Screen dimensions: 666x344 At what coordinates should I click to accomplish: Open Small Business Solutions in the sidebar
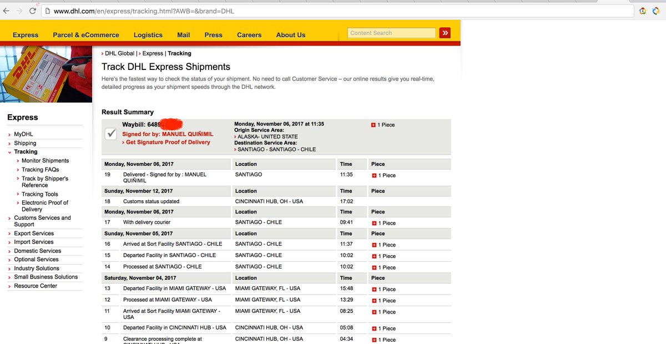tap(46, 277)
